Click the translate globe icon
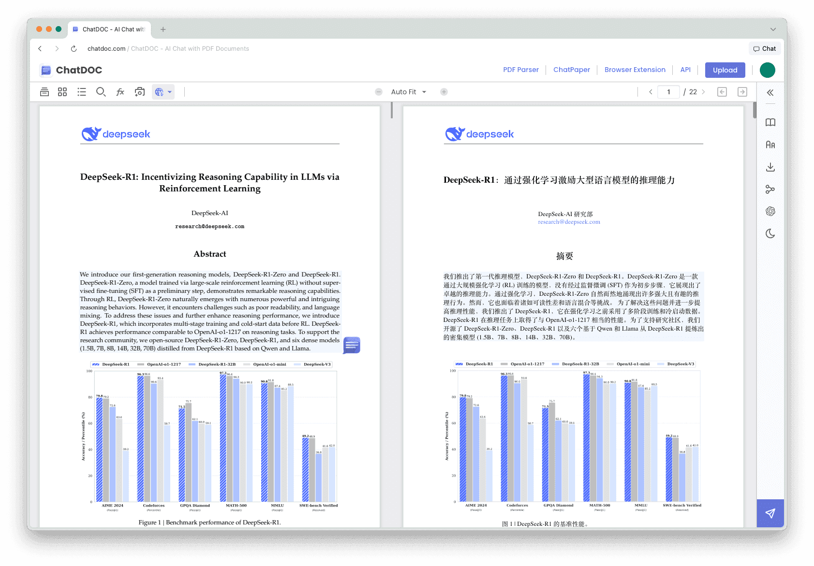The image size is (814, 566). click(159, 92)
